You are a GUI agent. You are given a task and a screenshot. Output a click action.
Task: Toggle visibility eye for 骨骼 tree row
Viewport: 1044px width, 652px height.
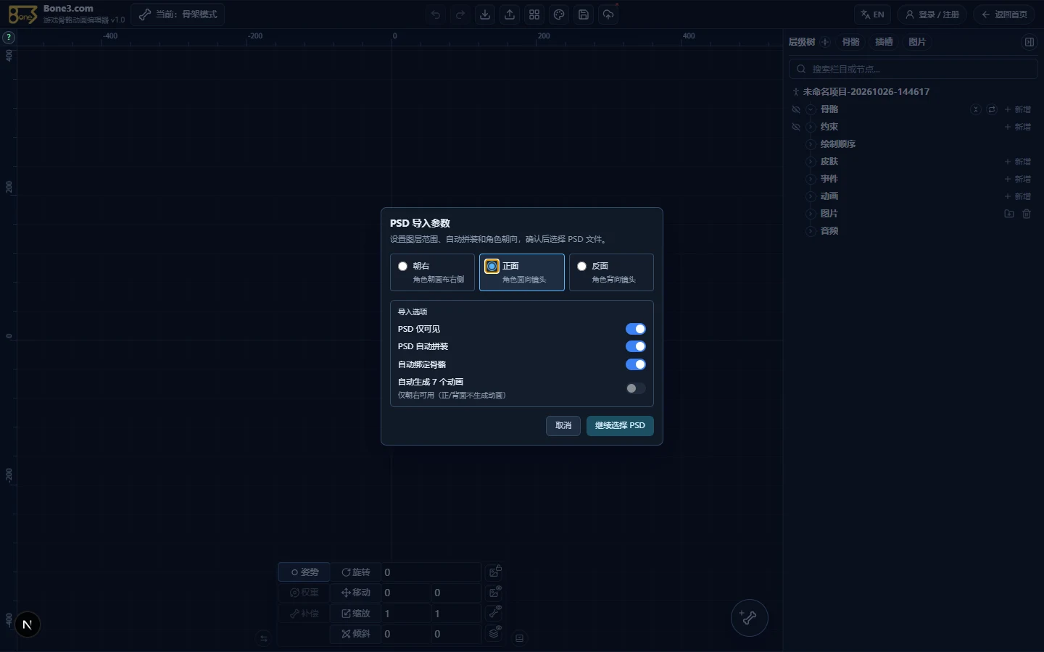(796, 109)
